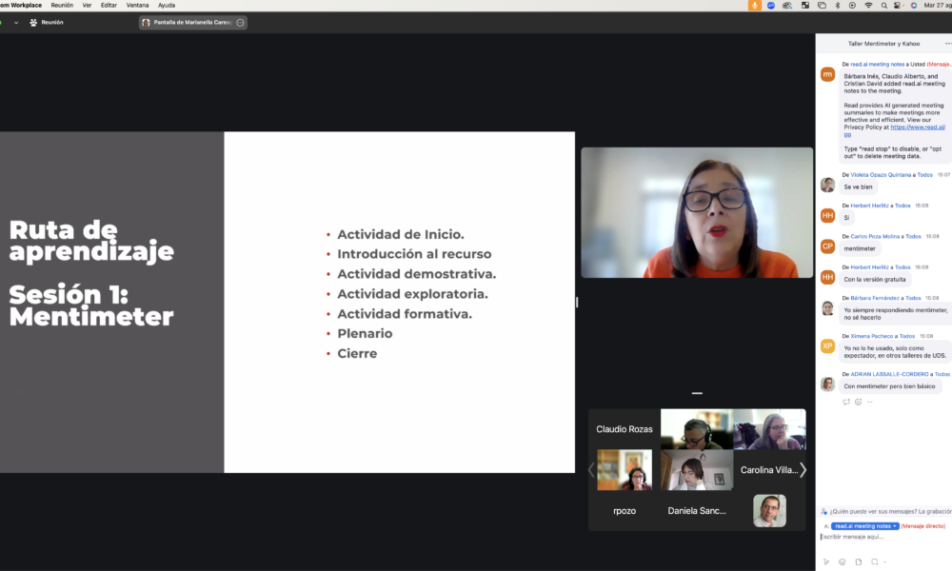Open Control Center from the menu bar

pos(898,5)
